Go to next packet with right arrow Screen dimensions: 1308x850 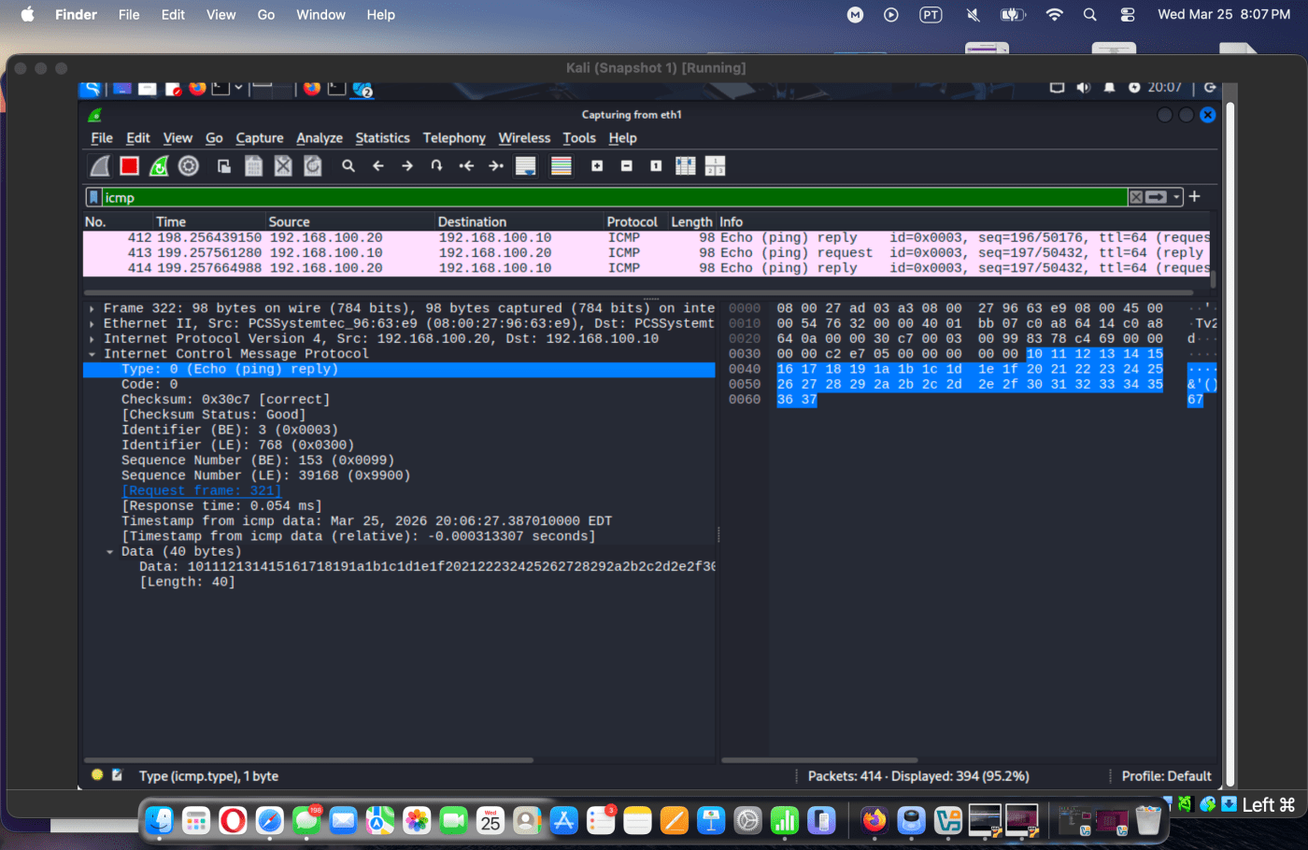pyautogui.click(x=407, y=166)
